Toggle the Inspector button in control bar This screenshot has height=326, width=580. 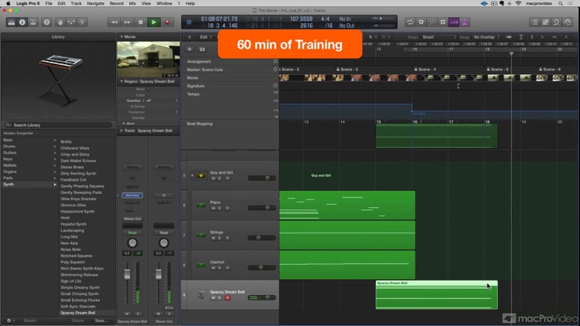point(22,22)
